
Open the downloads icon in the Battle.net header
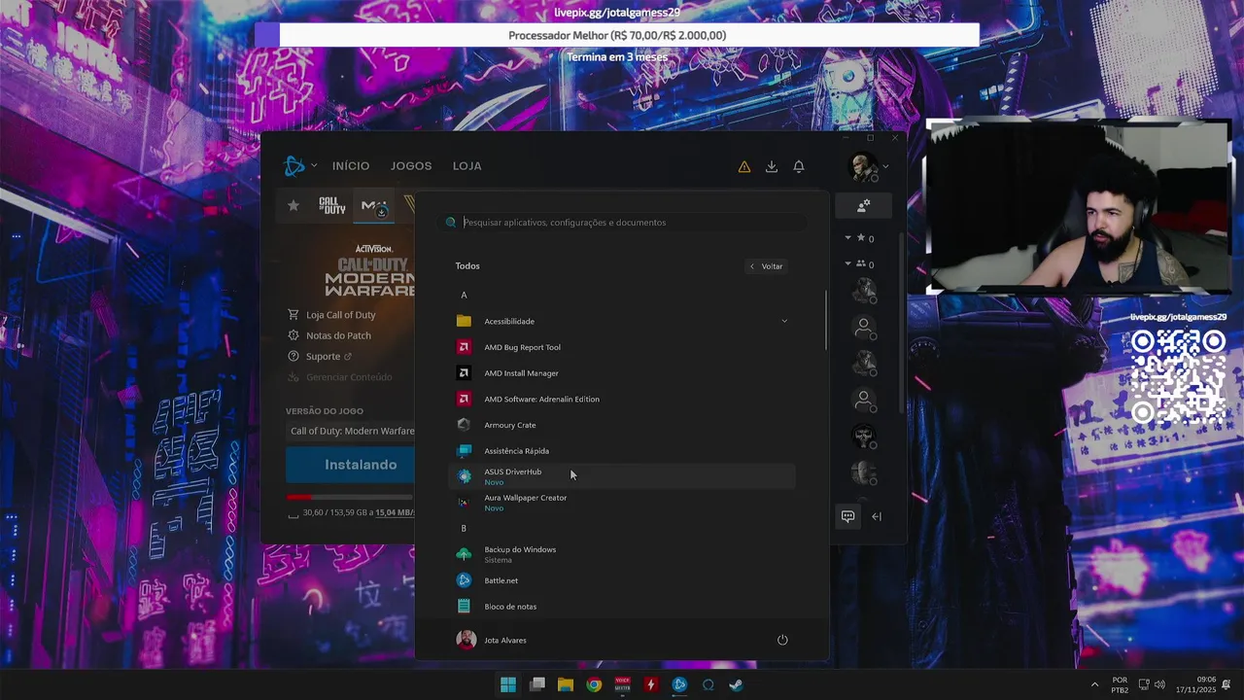click(772, 166)
